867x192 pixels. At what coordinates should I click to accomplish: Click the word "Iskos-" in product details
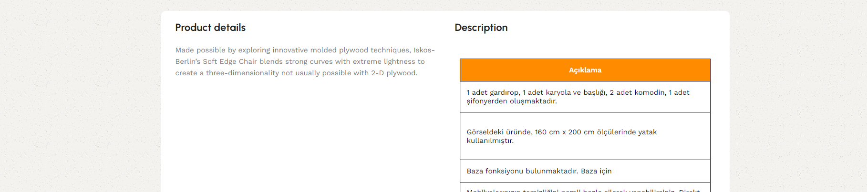click(424, 50)
